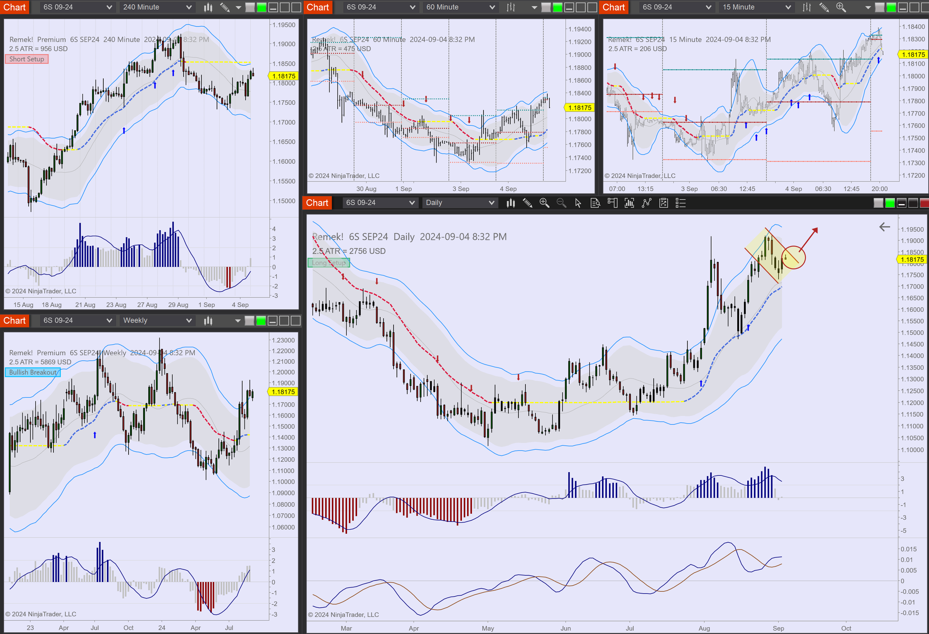This screenshot has width=929, height=634.
Task: Select the Chart tab on the Weekly panel
Action: [x=15, y=320]
